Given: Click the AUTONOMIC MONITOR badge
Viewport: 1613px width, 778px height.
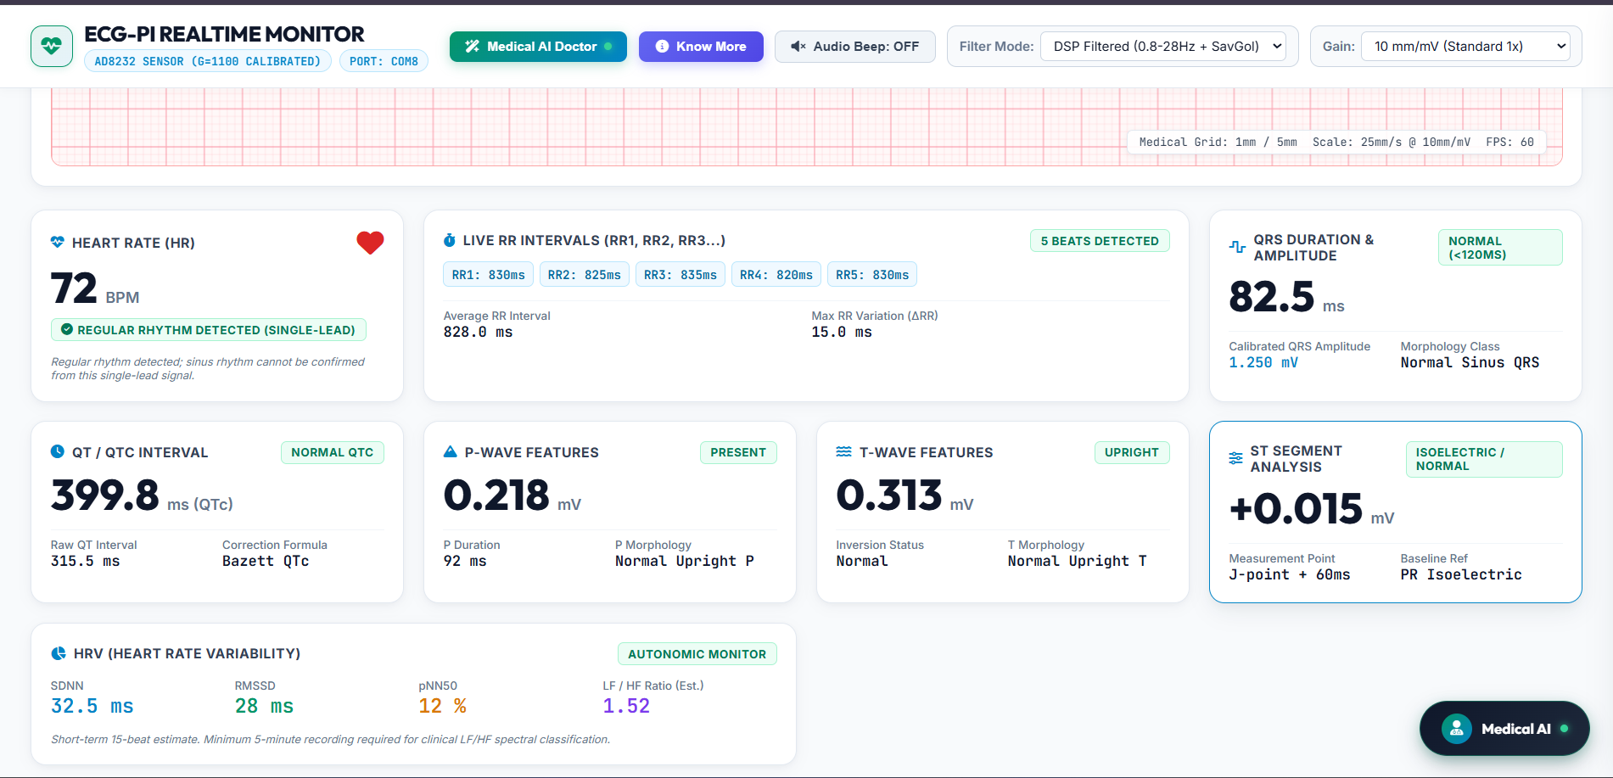Looking at the screenshot, I should tap(697, 654).
